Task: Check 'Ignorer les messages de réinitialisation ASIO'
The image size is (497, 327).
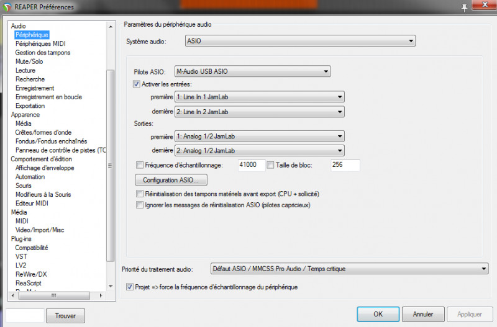Action: (139, 205)
